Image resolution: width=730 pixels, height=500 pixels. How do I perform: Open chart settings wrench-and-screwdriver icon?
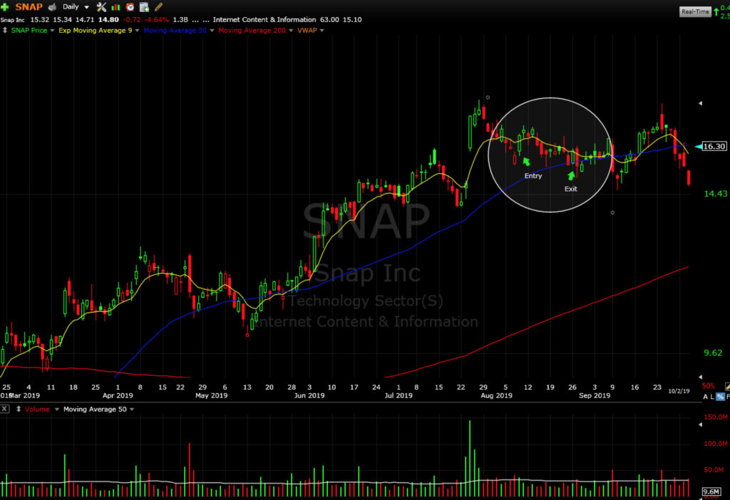101,7
